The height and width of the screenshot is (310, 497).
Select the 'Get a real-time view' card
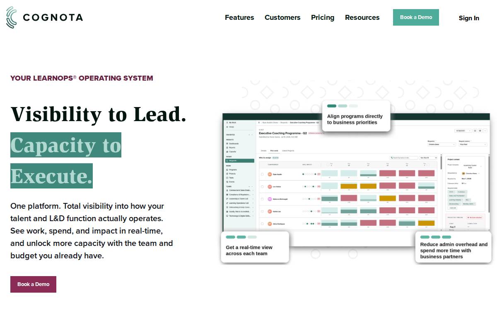click(255, 247)
